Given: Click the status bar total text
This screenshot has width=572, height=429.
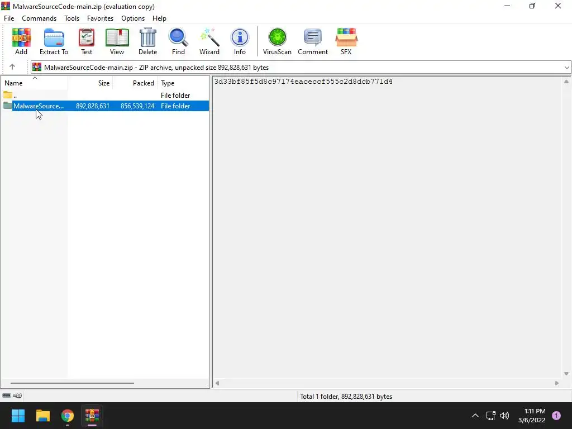Looking at the screenshot, I should click(x=346, y=396).
